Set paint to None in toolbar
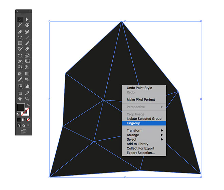The height and width of the screenshot is (190, 224). [x=29, y=120]
